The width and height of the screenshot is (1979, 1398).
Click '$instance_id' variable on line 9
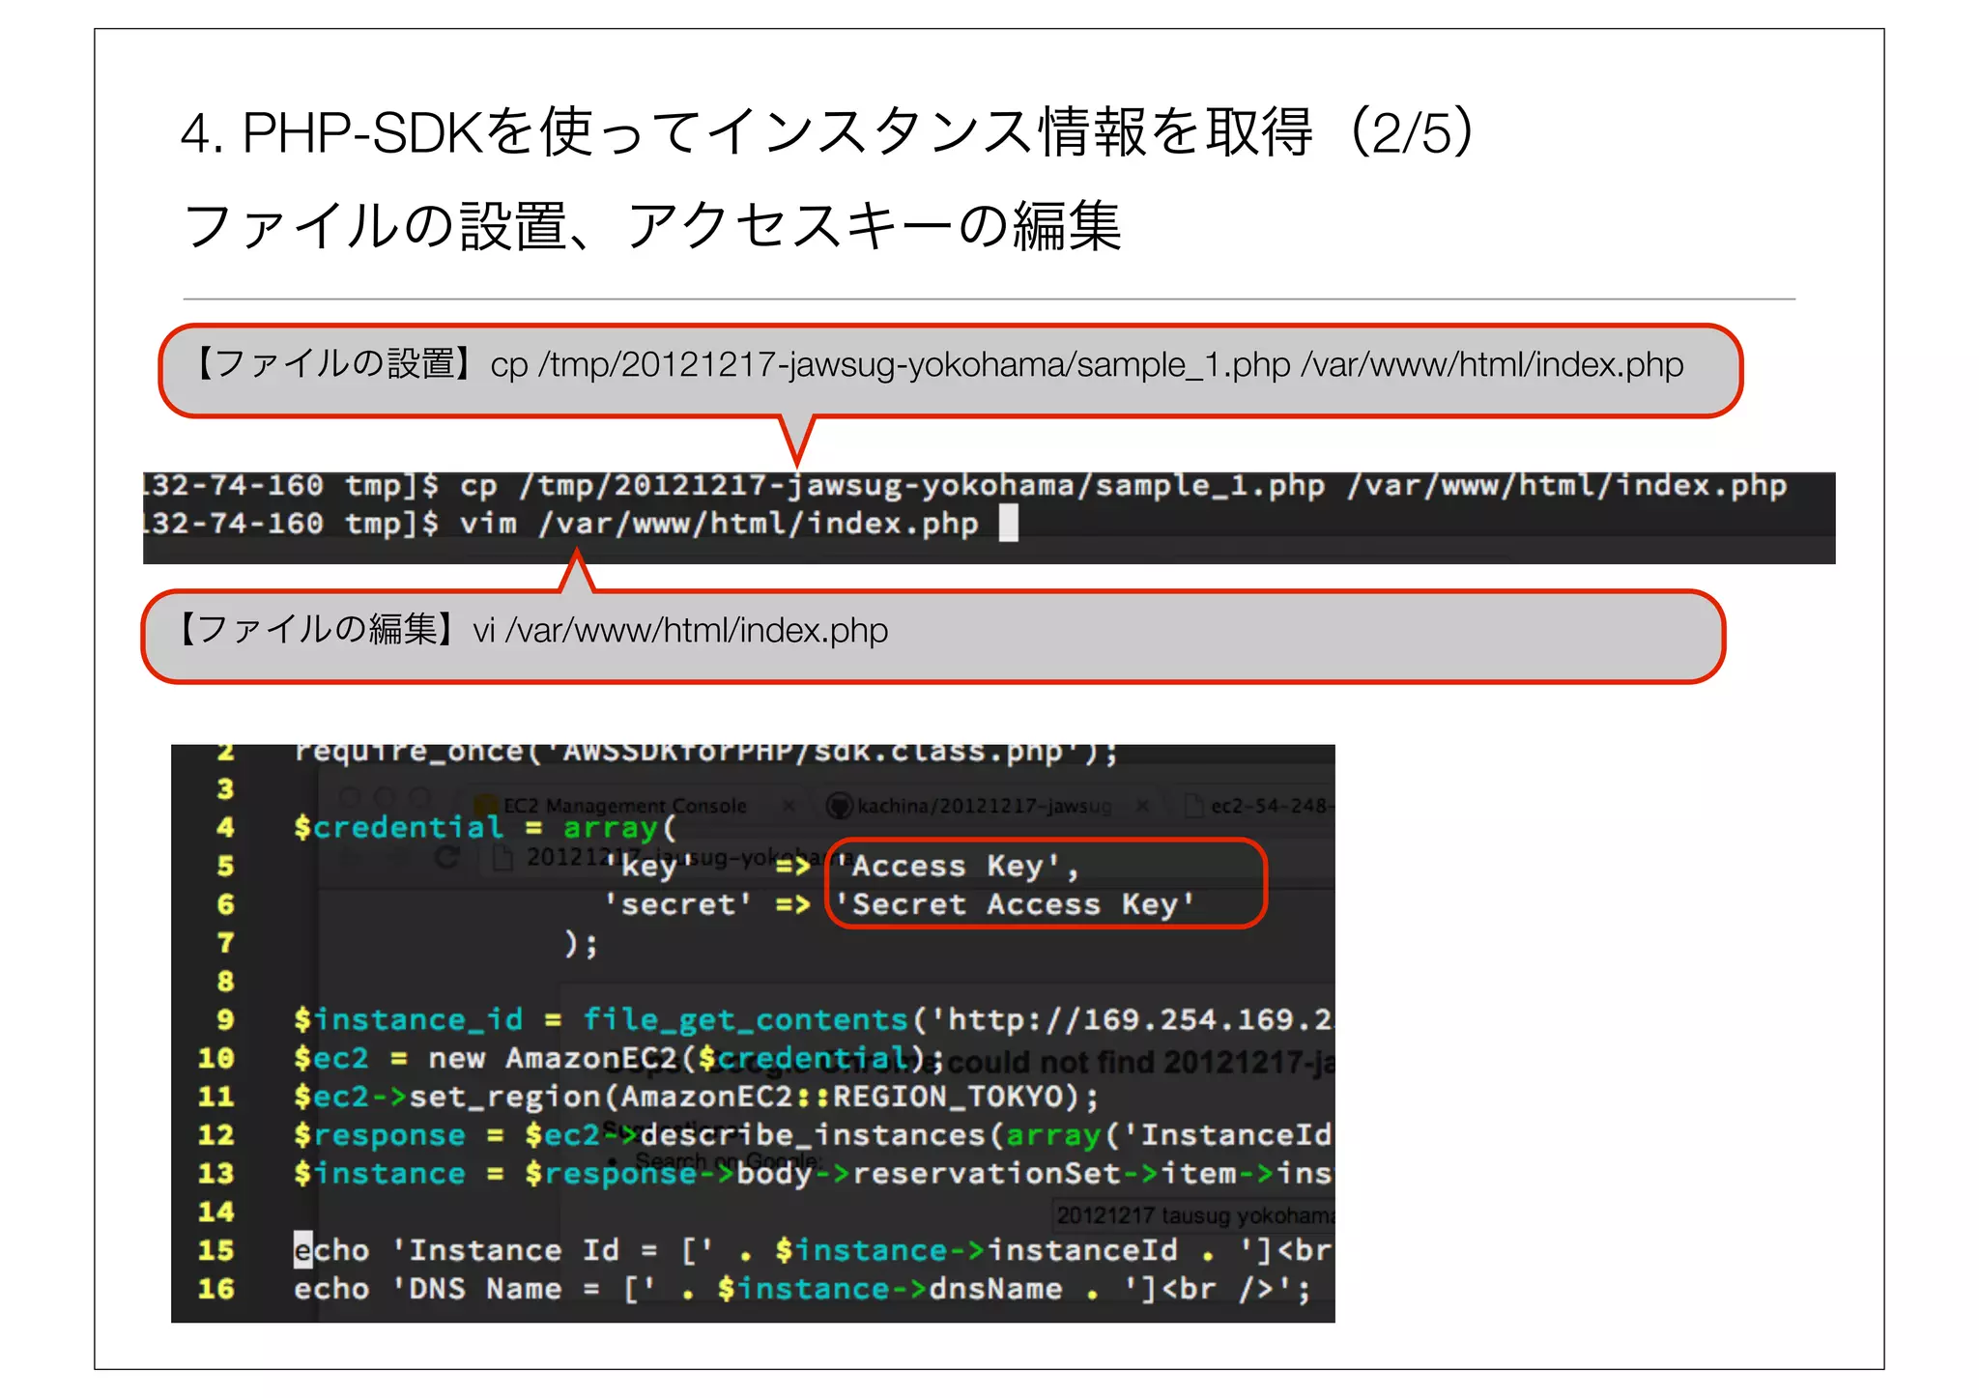click(408, 1020)
